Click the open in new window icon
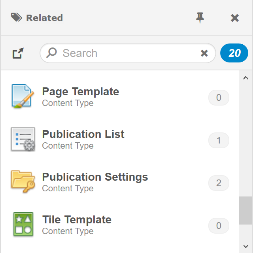 [x=18, y=53]
